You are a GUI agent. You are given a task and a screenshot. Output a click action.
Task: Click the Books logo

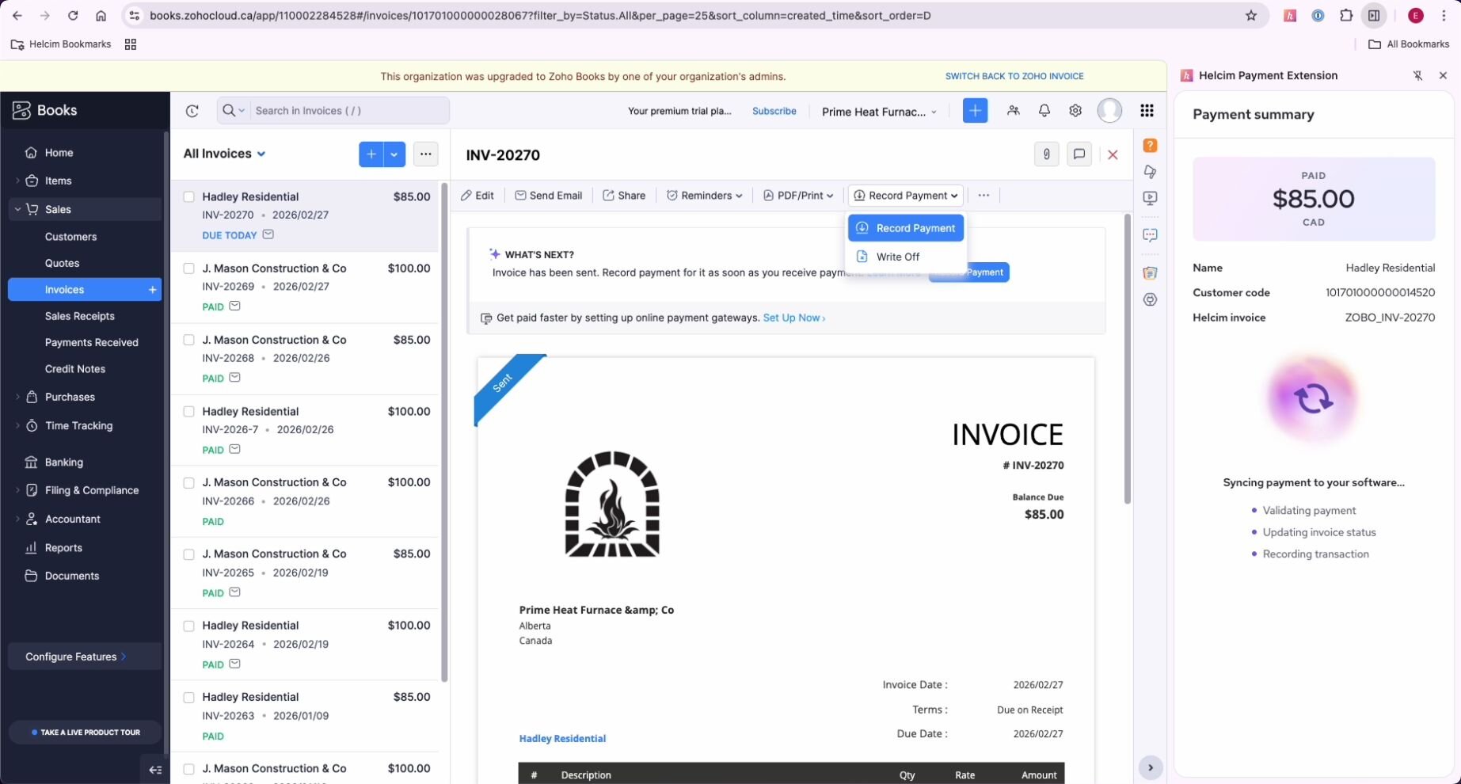coord(45,110)
